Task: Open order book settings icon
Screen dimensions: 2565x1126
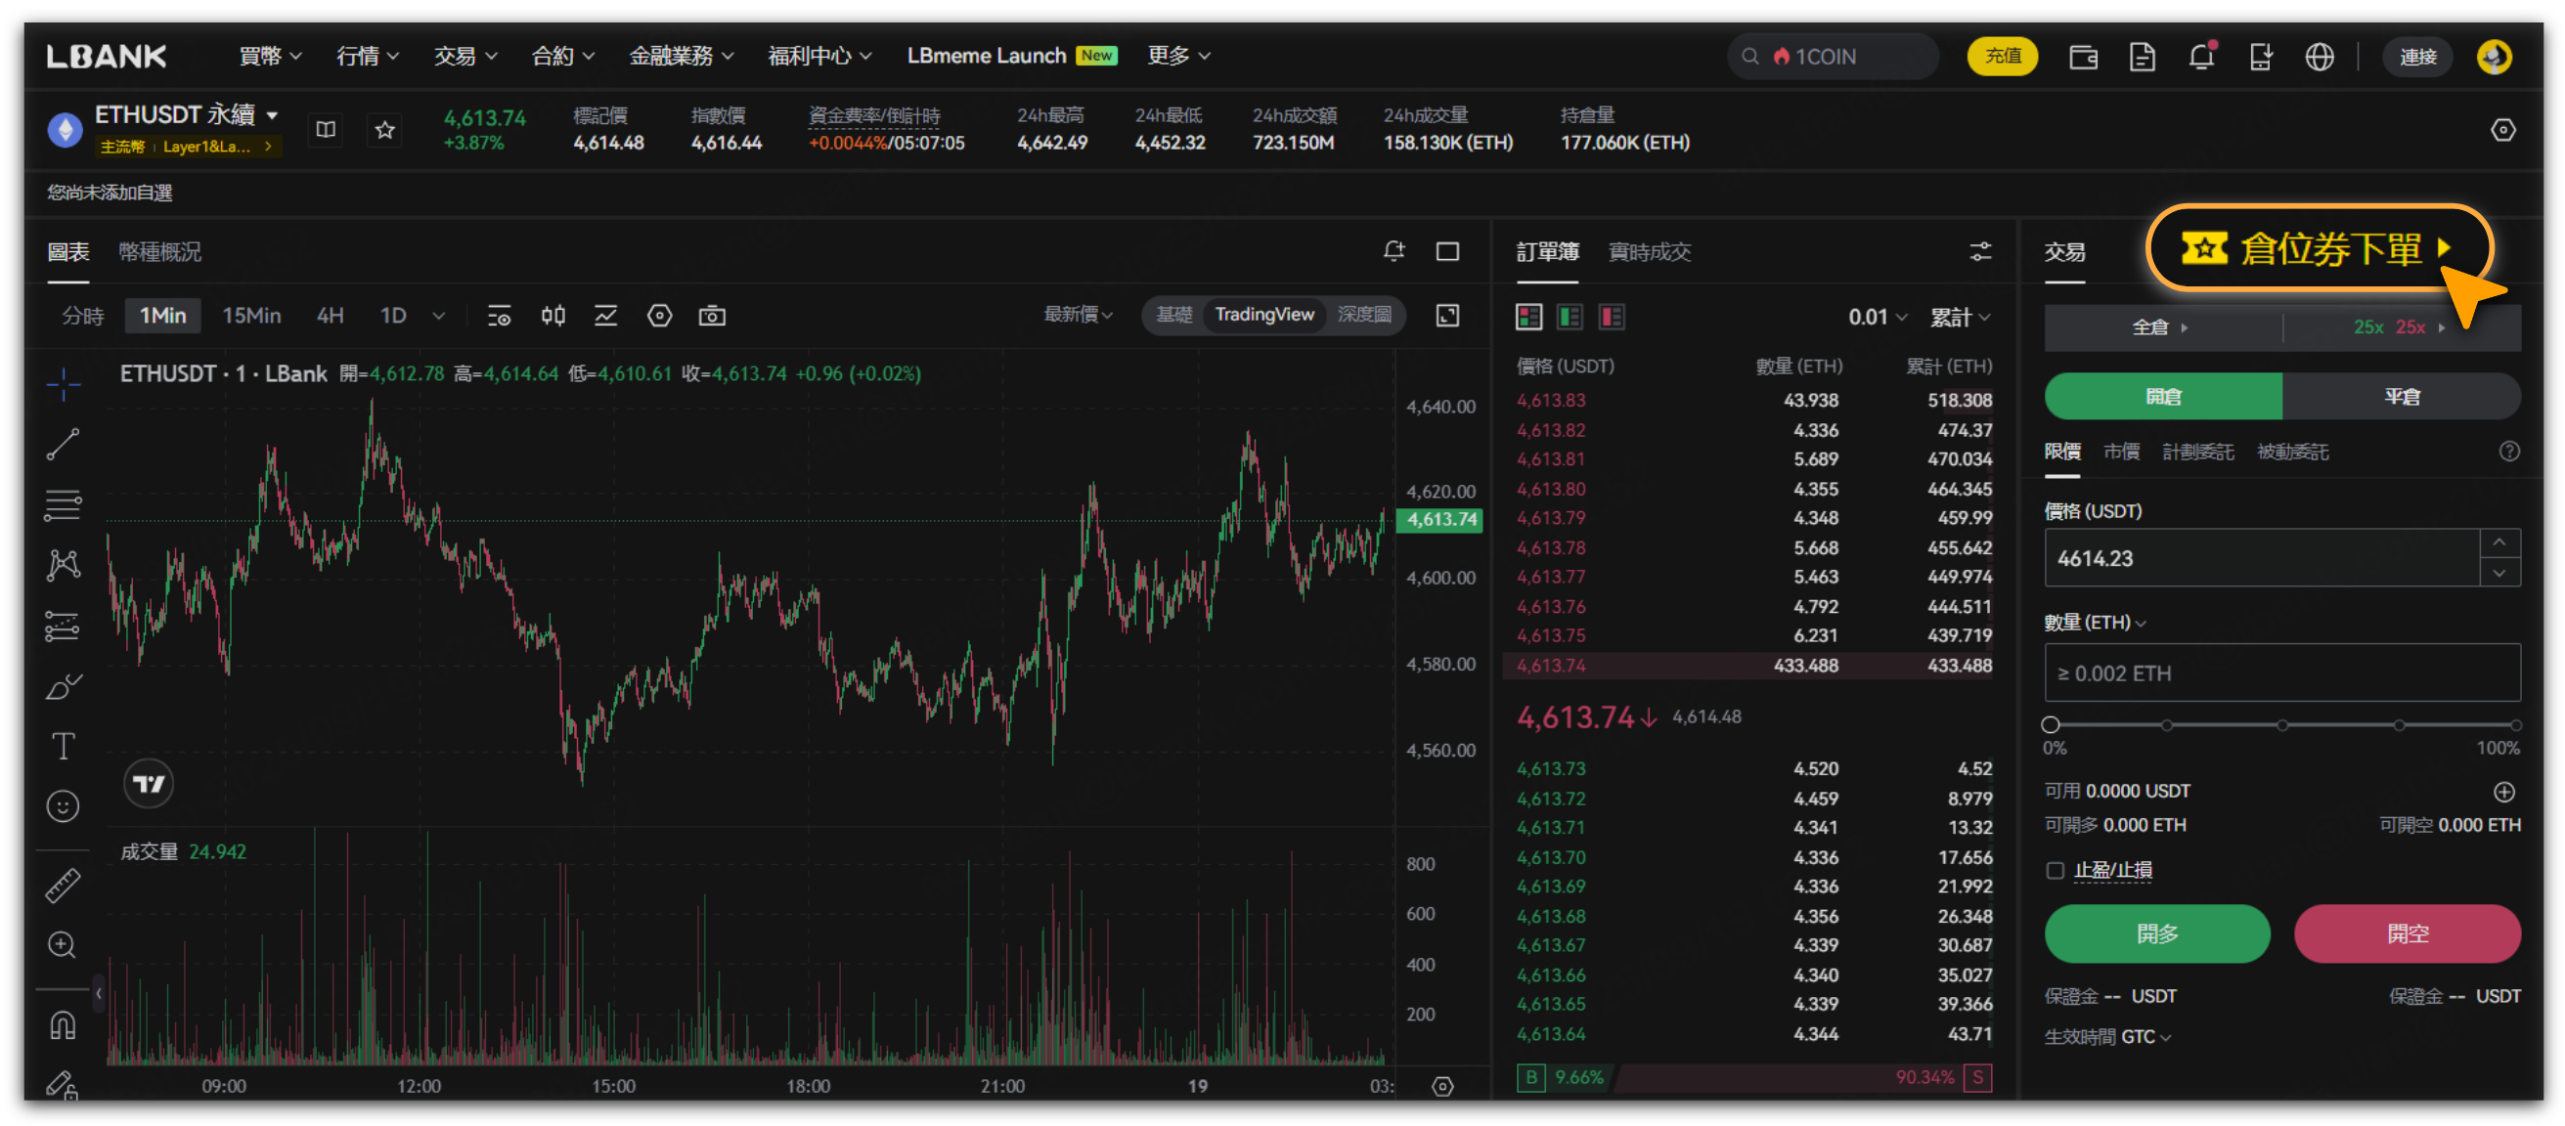Action: click(1979, 252)
